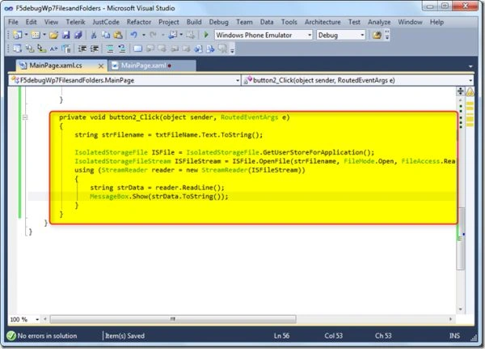Click Item(s) Saved status text
Image resolution: width=485 pixels, height=349 pixels.
(124, 336)
